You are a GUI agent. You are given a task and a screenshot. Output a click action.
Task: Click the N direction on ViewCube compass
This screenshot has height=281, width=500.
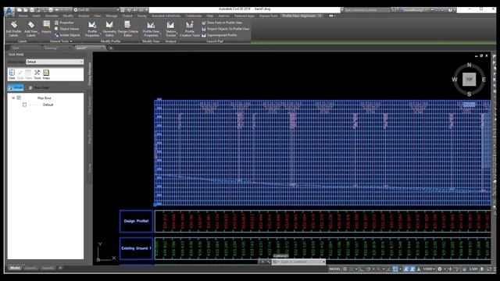click(x=469, y=65)
